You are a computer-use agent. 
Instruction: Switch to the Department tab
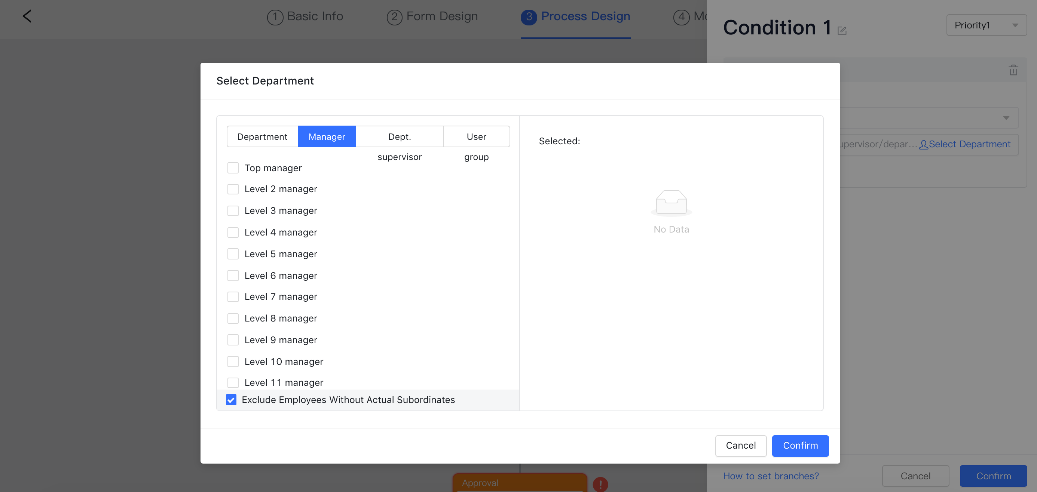(262, 137)
